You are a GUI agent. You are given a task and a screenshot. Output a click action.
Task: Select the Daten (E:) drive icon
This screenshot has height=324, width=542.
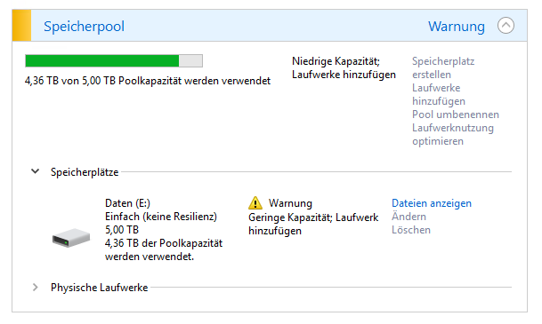(71, 238)
